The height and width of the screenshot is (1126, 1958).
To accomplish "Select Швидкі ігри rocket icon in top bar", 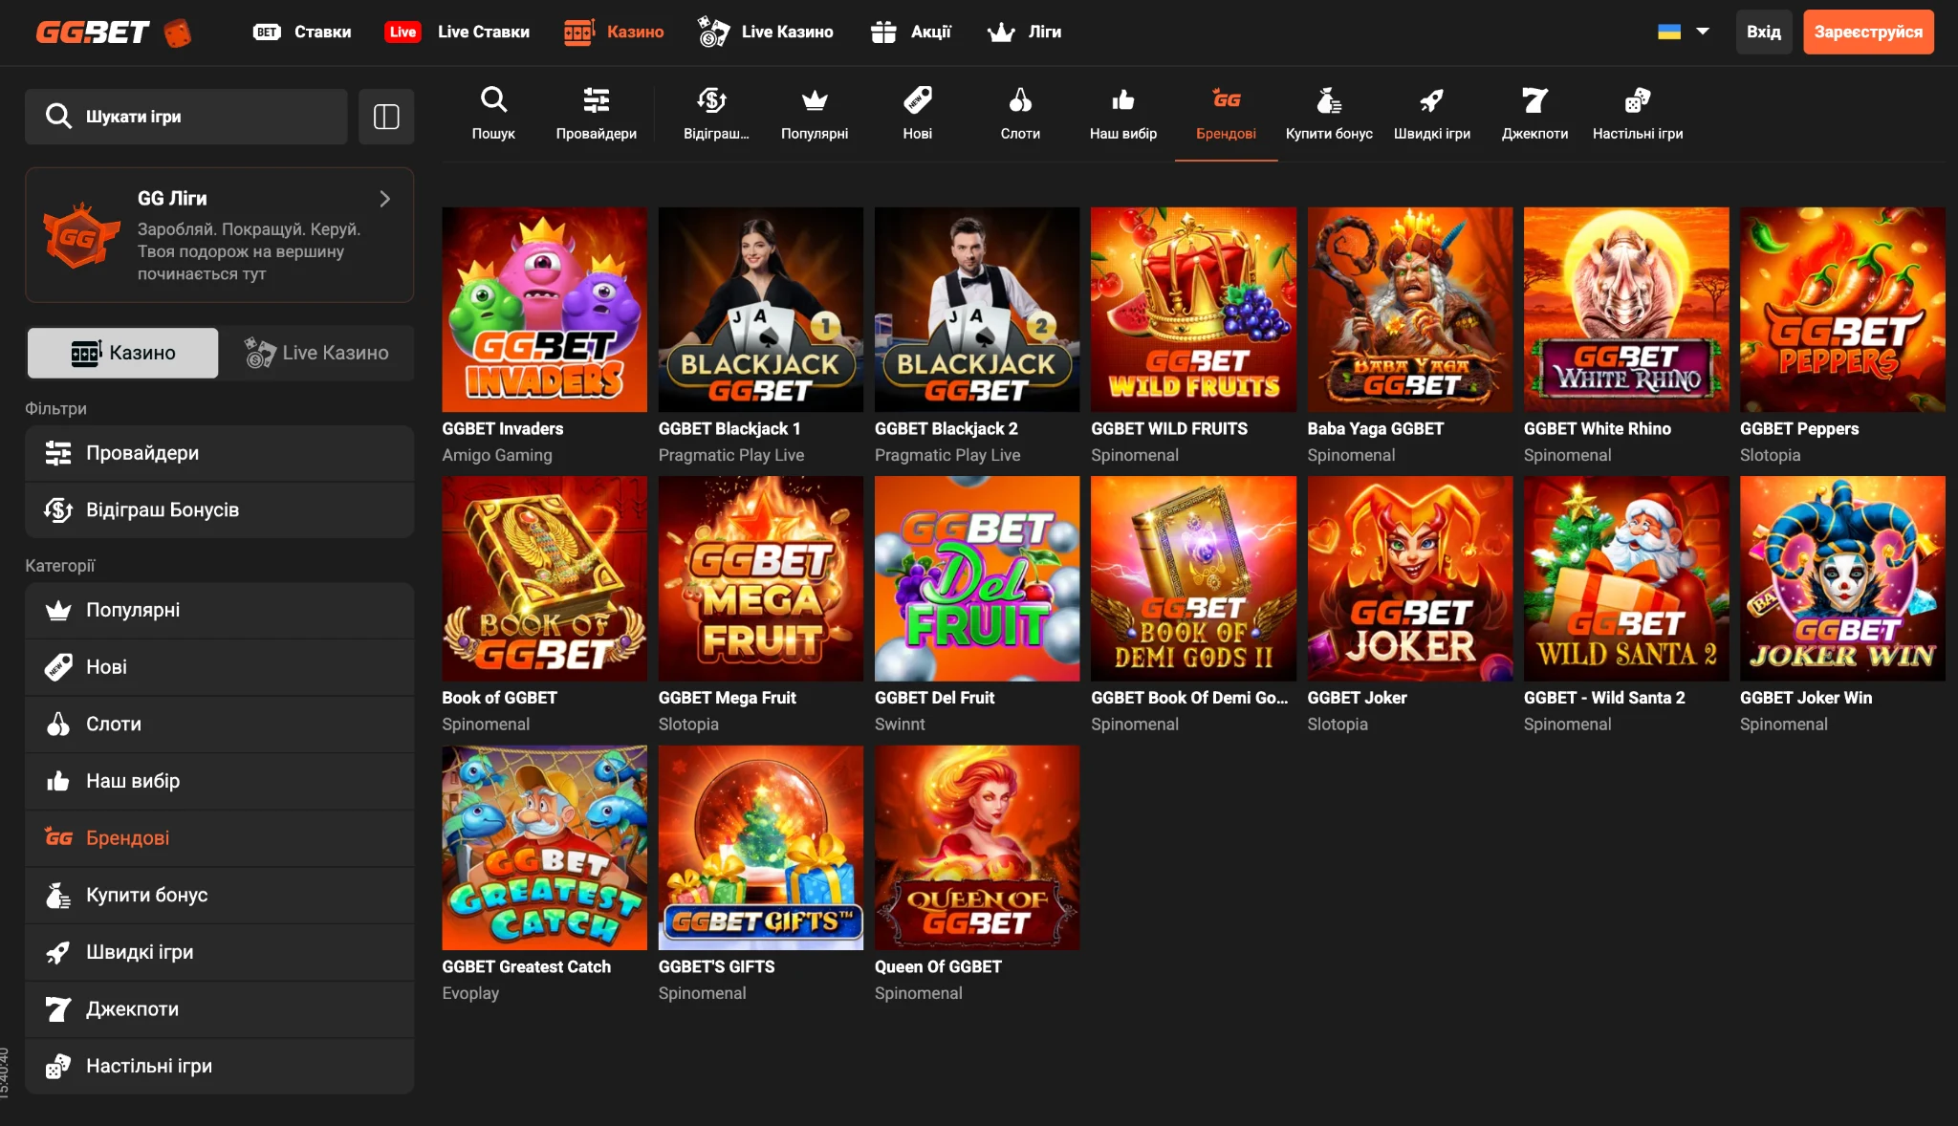I will click(x=1431, y=99).
